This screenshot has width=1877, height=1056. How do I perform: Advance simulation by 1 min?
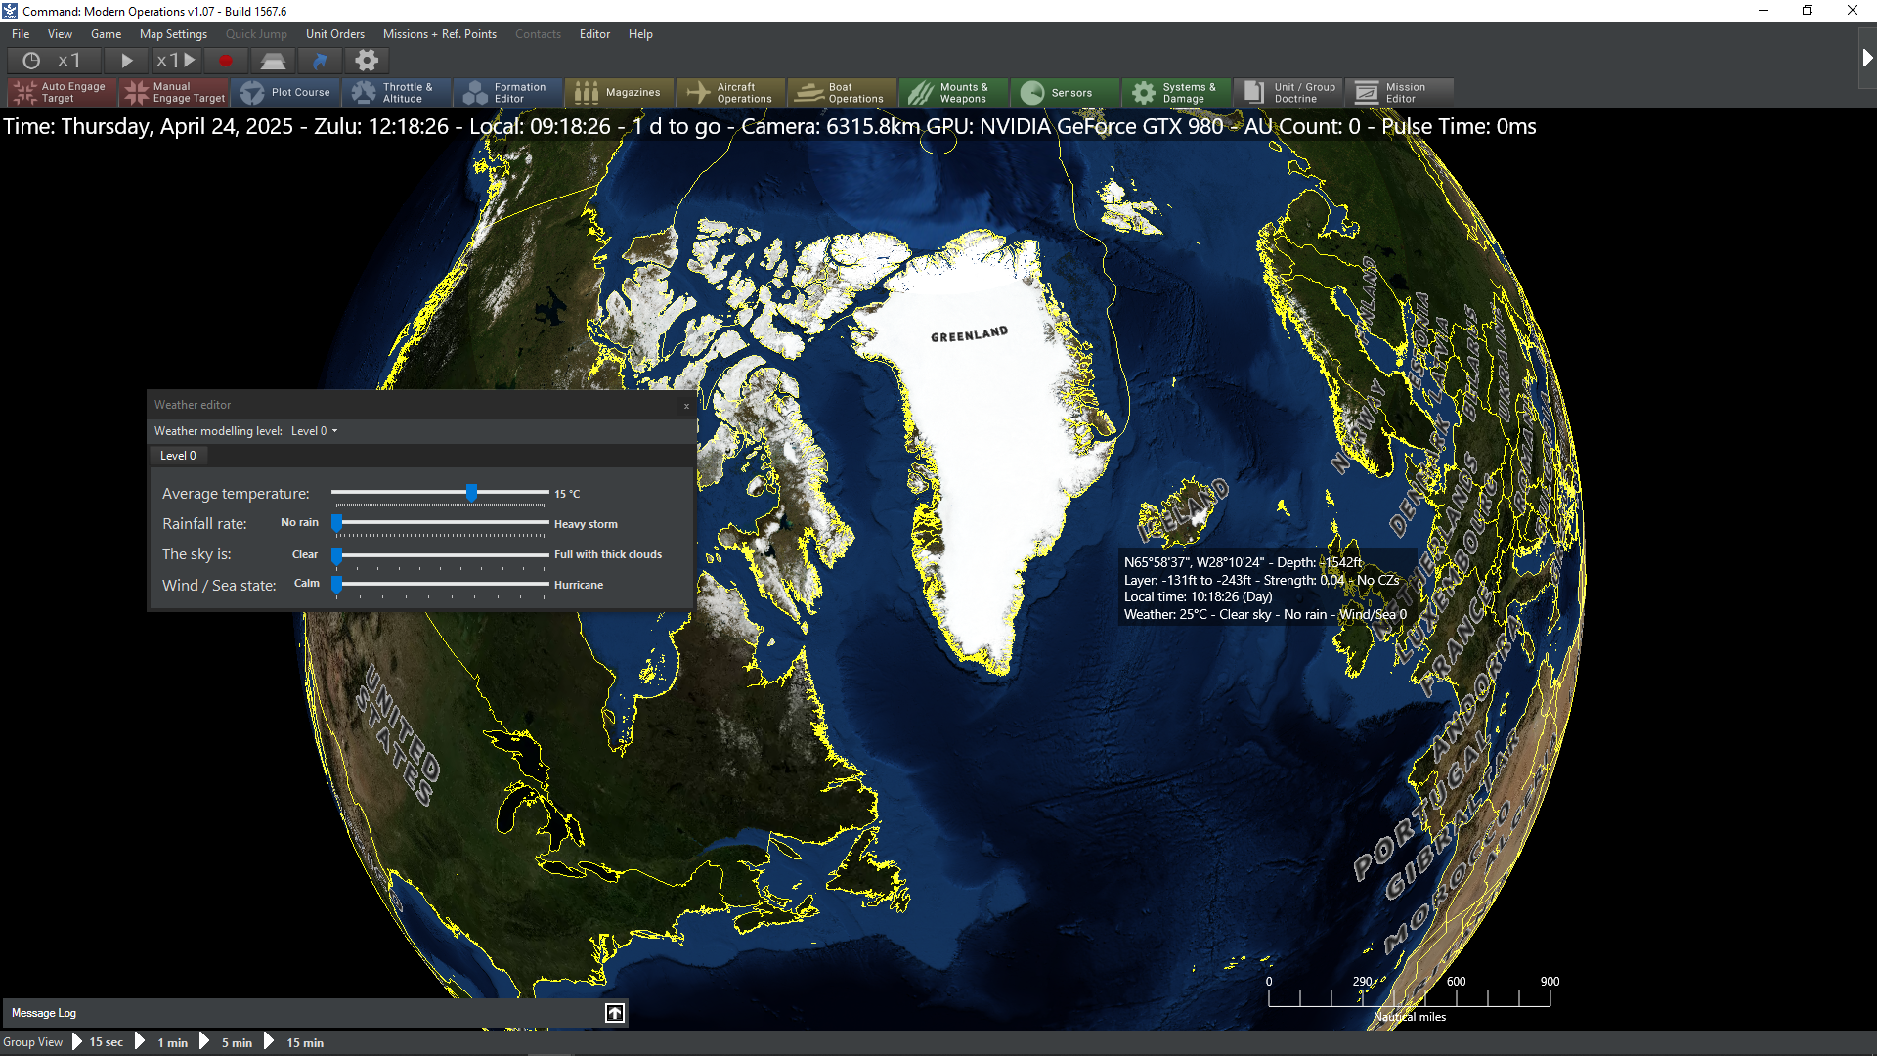[163, 1042]
